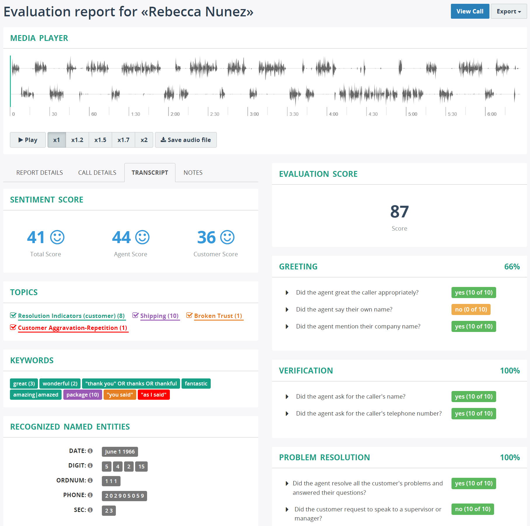Screen dimensions: 530x526
Task: Click the info icon next to DATE entity
Action: [x=90, y=451]
